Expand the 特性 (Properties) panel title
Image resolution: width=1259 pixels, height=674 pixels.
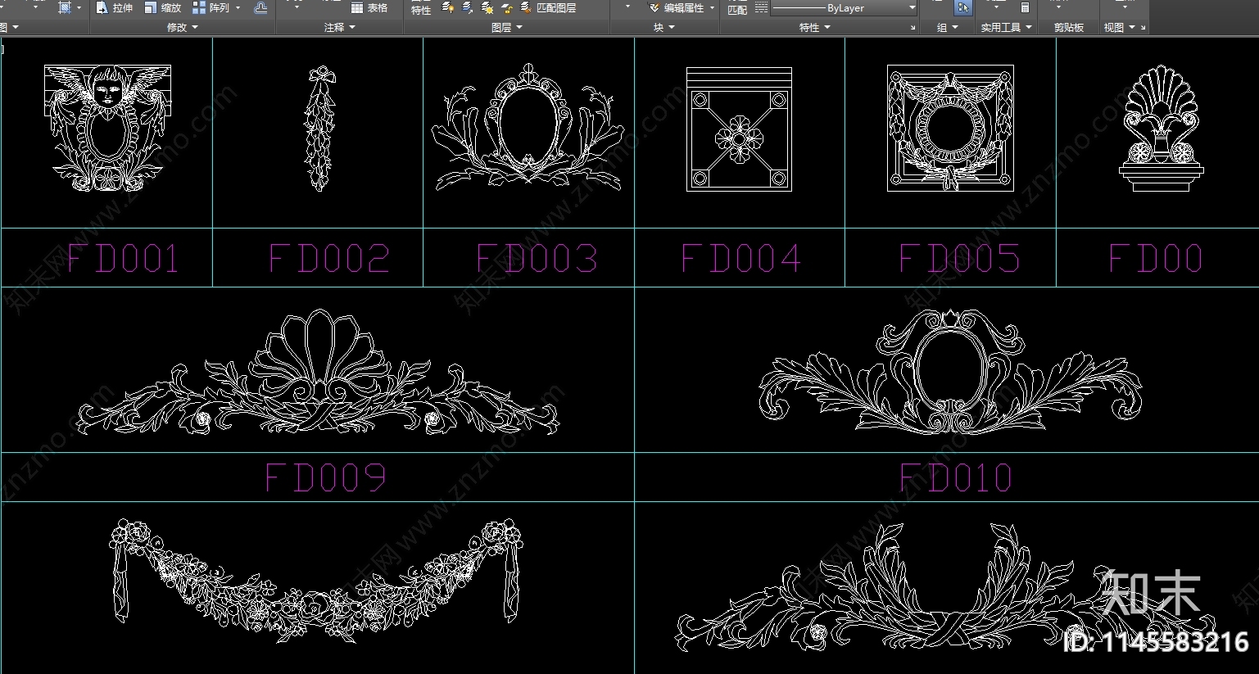(815, 28)
